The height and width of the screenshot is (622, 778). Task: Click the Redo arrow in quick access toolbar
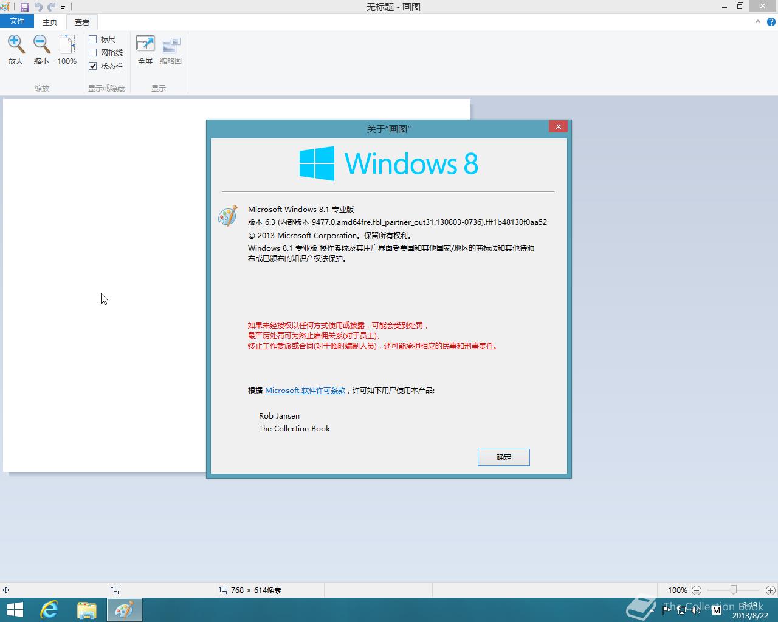pyautogui.click(x=52, y=7)
